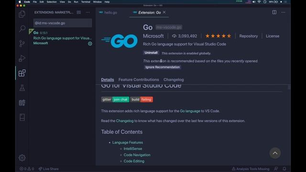Screen dimensions: 306x172
Task: Open the Changelog link in readme text
Action: pyautogui.click(x=125, y=121)
